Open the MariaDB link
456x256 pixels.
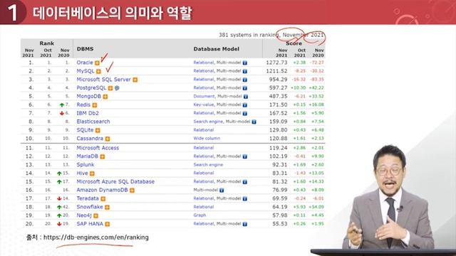click(87, 156)
